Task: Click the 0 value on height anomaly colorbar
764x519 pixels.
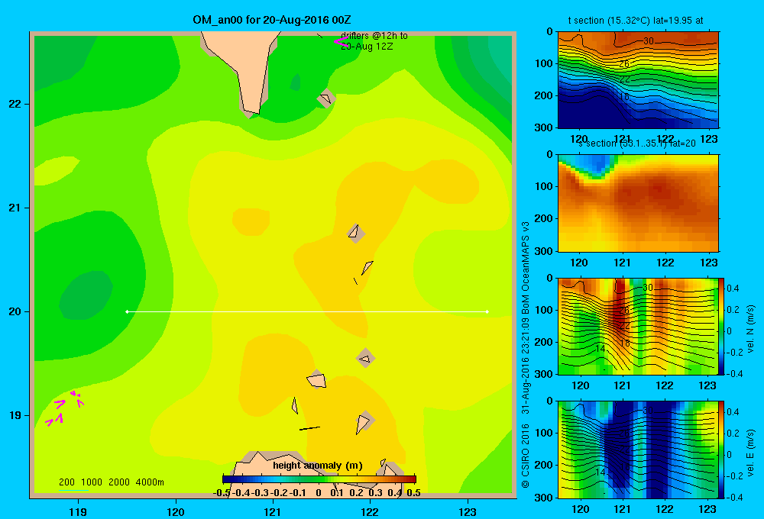Action: click(319, 493)
